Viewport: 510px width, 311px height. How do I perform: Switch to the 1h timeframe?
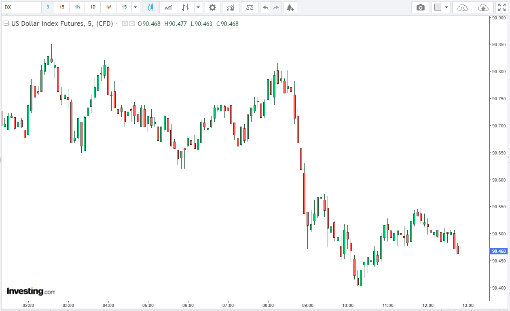click(77, 7)
